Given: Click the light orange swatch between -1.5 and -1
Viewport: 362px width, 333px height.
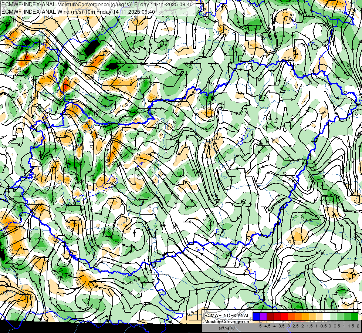Looking at the screenshot, I should (312, 316).
